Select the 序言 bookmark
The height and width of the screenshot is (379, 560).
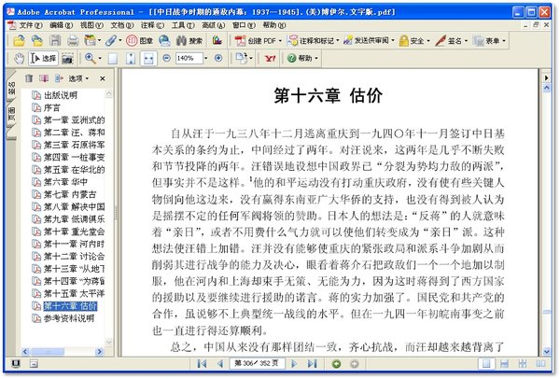point(51,108)
